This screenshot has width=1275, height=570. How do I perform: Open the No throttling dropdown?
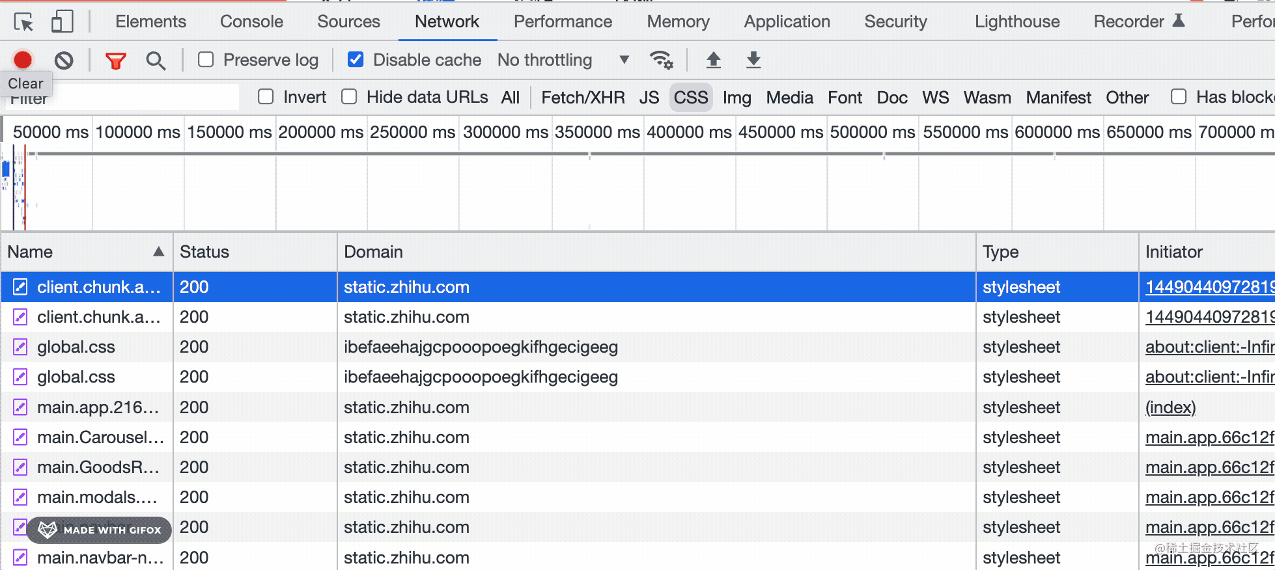click(563, 60)
